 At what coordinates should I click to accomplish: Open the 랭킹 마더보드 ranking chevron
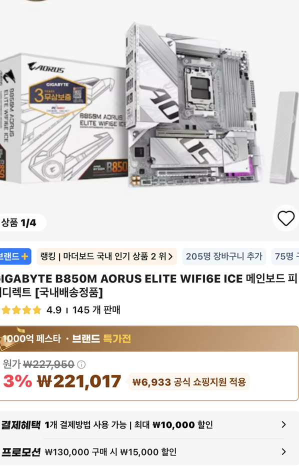[x=170, y=256]
